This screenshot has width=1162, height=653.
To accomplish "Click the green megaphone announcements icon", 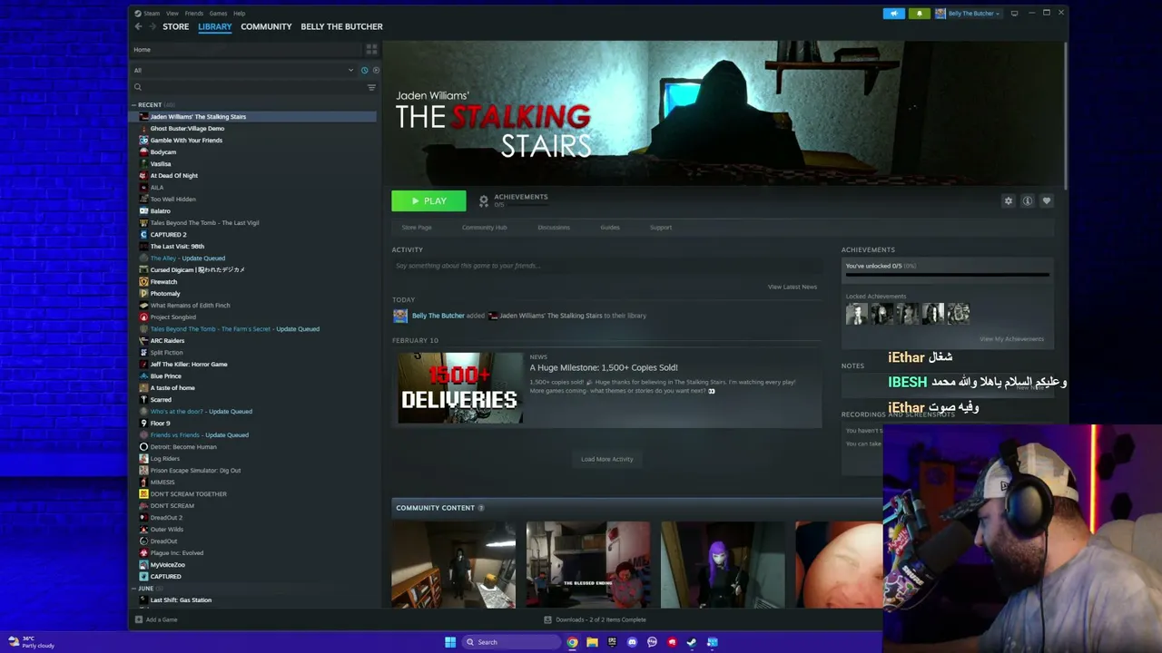I will pos(894,14).
